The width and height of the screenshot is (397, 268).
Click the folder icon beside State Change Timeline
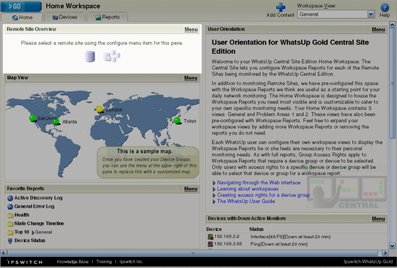10,224
